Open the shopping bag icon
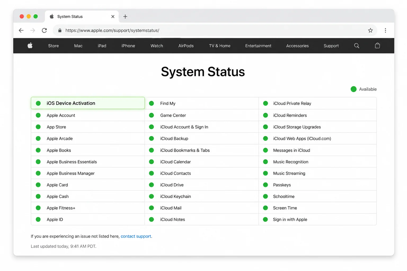This screenshot has height=271, width=407. (377, 46)
